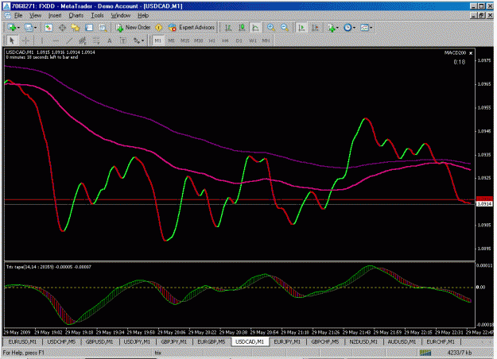The height and width of the screenshot is (359, 497).
Task: Open the View menu
Action: click(36, 16)
